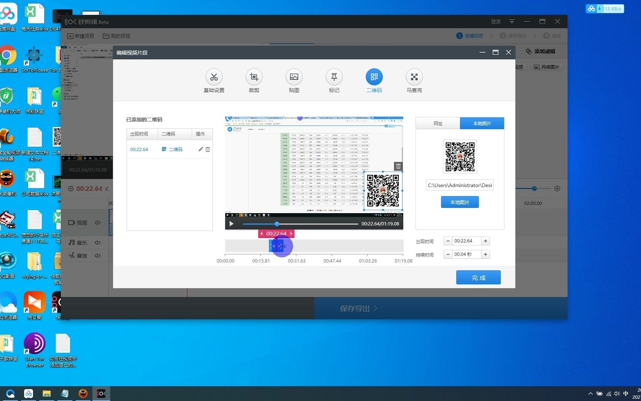
Task: Open the main window dropdown menu arrow
Action: click(512, 22)
